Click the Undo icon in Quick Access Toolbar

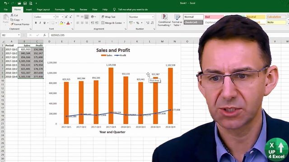pyautogui.click(x=6, y=3)
